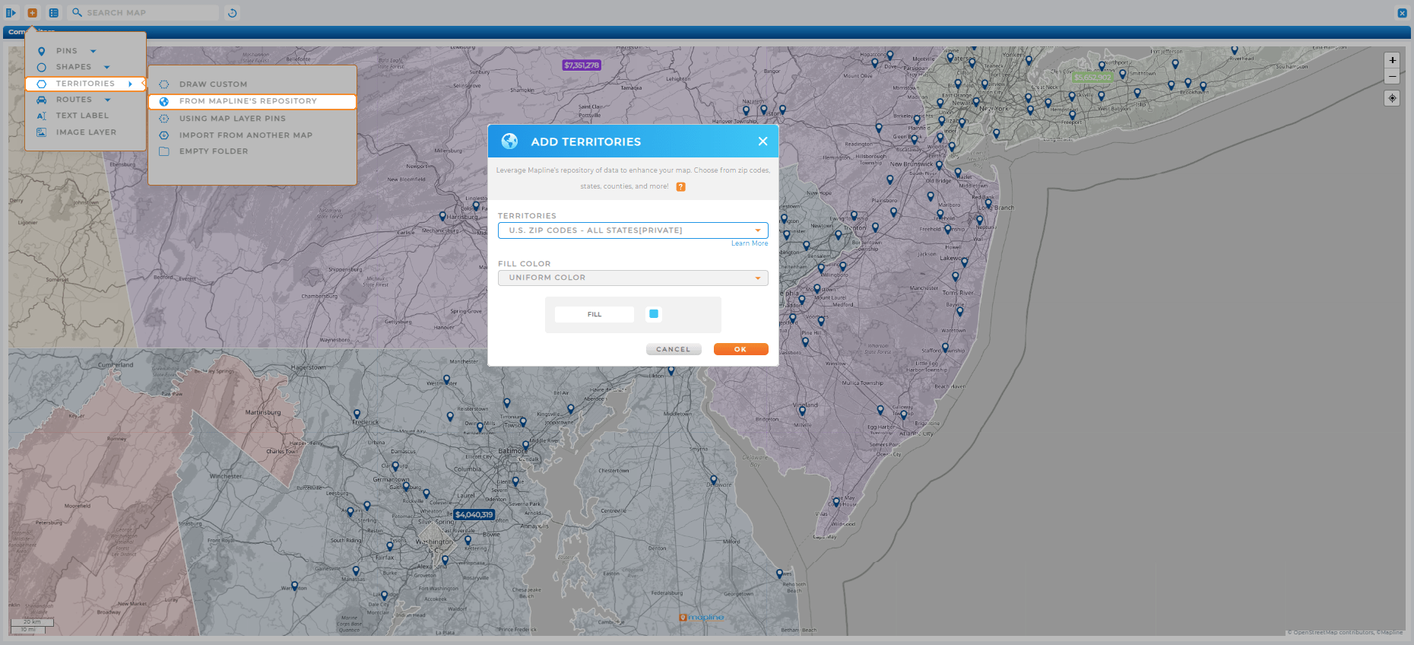Close the map panel with the top-right X

(x=1403, y=13)
